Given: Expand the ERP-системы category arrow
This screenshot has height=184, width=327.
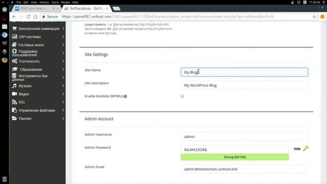Looking at the screenshot, I should tap(63, 36).
